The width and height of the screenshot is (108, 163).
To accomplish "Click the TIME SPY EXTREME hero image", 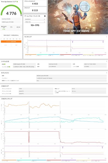I will 78,17.
